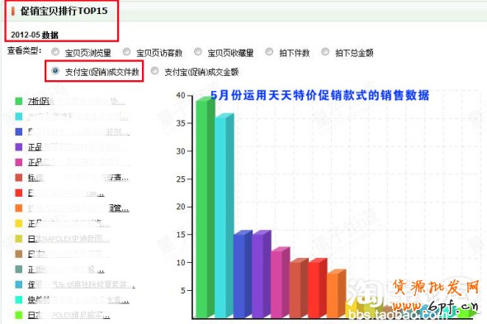Click the cyan second bar in chart

[225, 216]
